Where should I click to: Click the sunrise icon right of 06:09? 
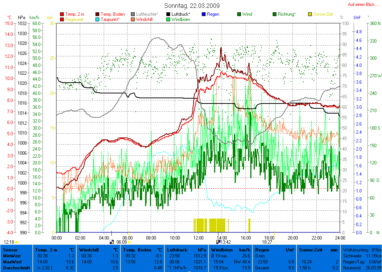129,242
